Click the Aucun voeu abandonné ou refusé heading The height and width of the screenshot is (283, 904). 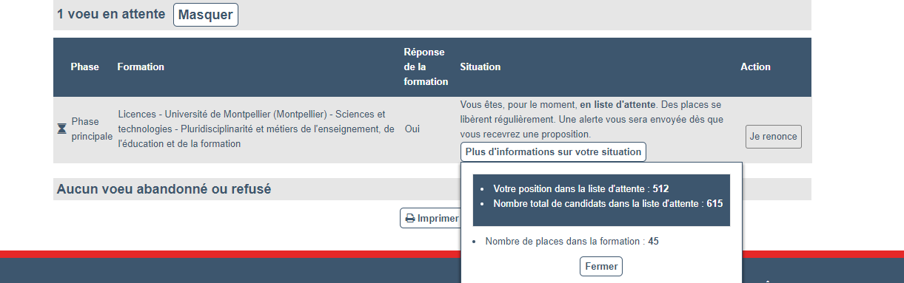pos(164,189)
